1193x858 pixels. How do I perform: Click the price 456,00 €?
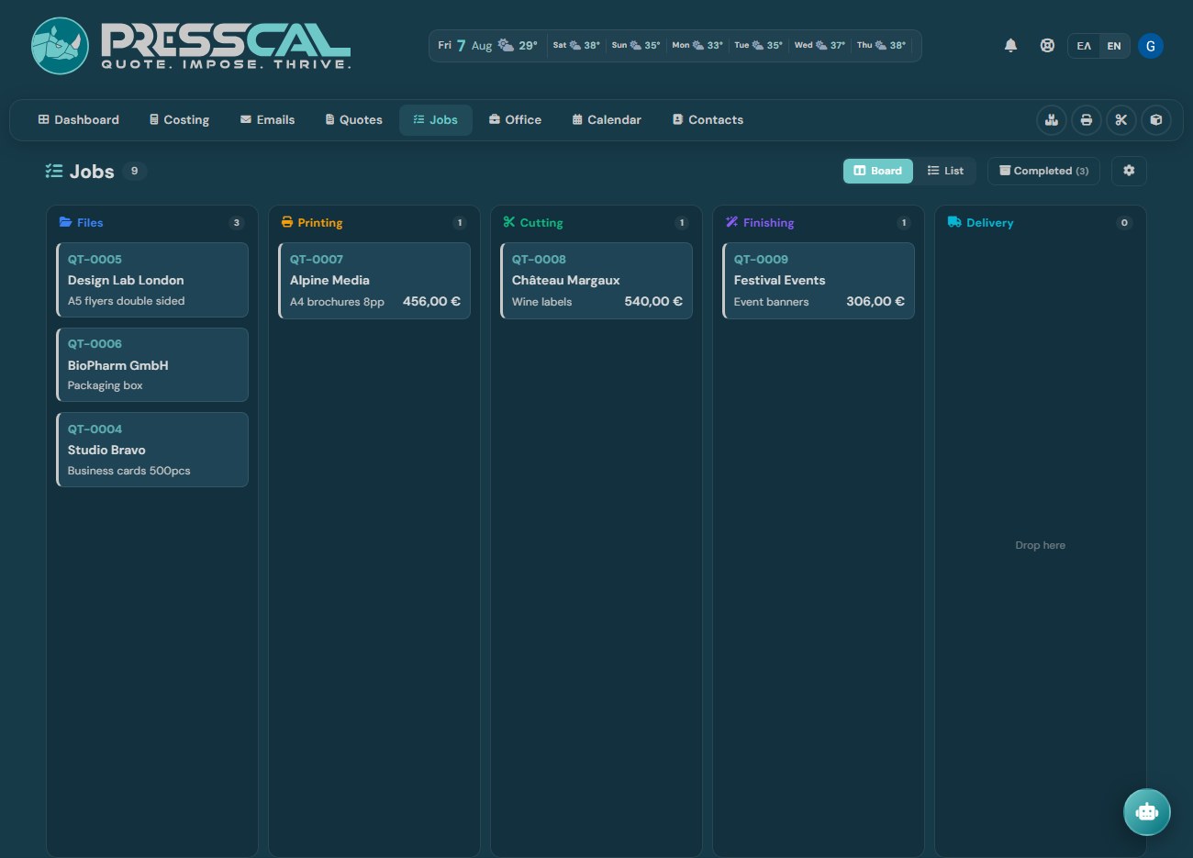point(431,301)
